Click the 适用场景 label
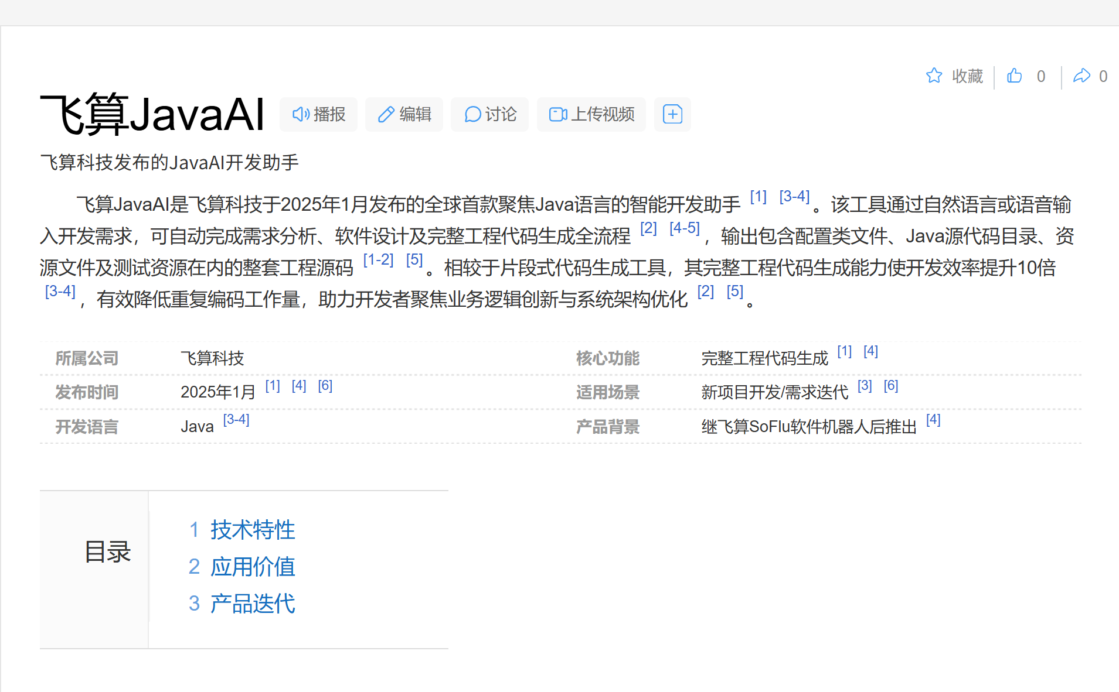Screen dimensions: 1119x692 click(x=608, y=392)
